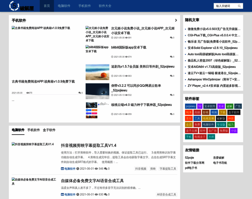This screenshot has width=252, height=199.
Task: Click the search magnifier icon
Action: (x=239, y=6)
